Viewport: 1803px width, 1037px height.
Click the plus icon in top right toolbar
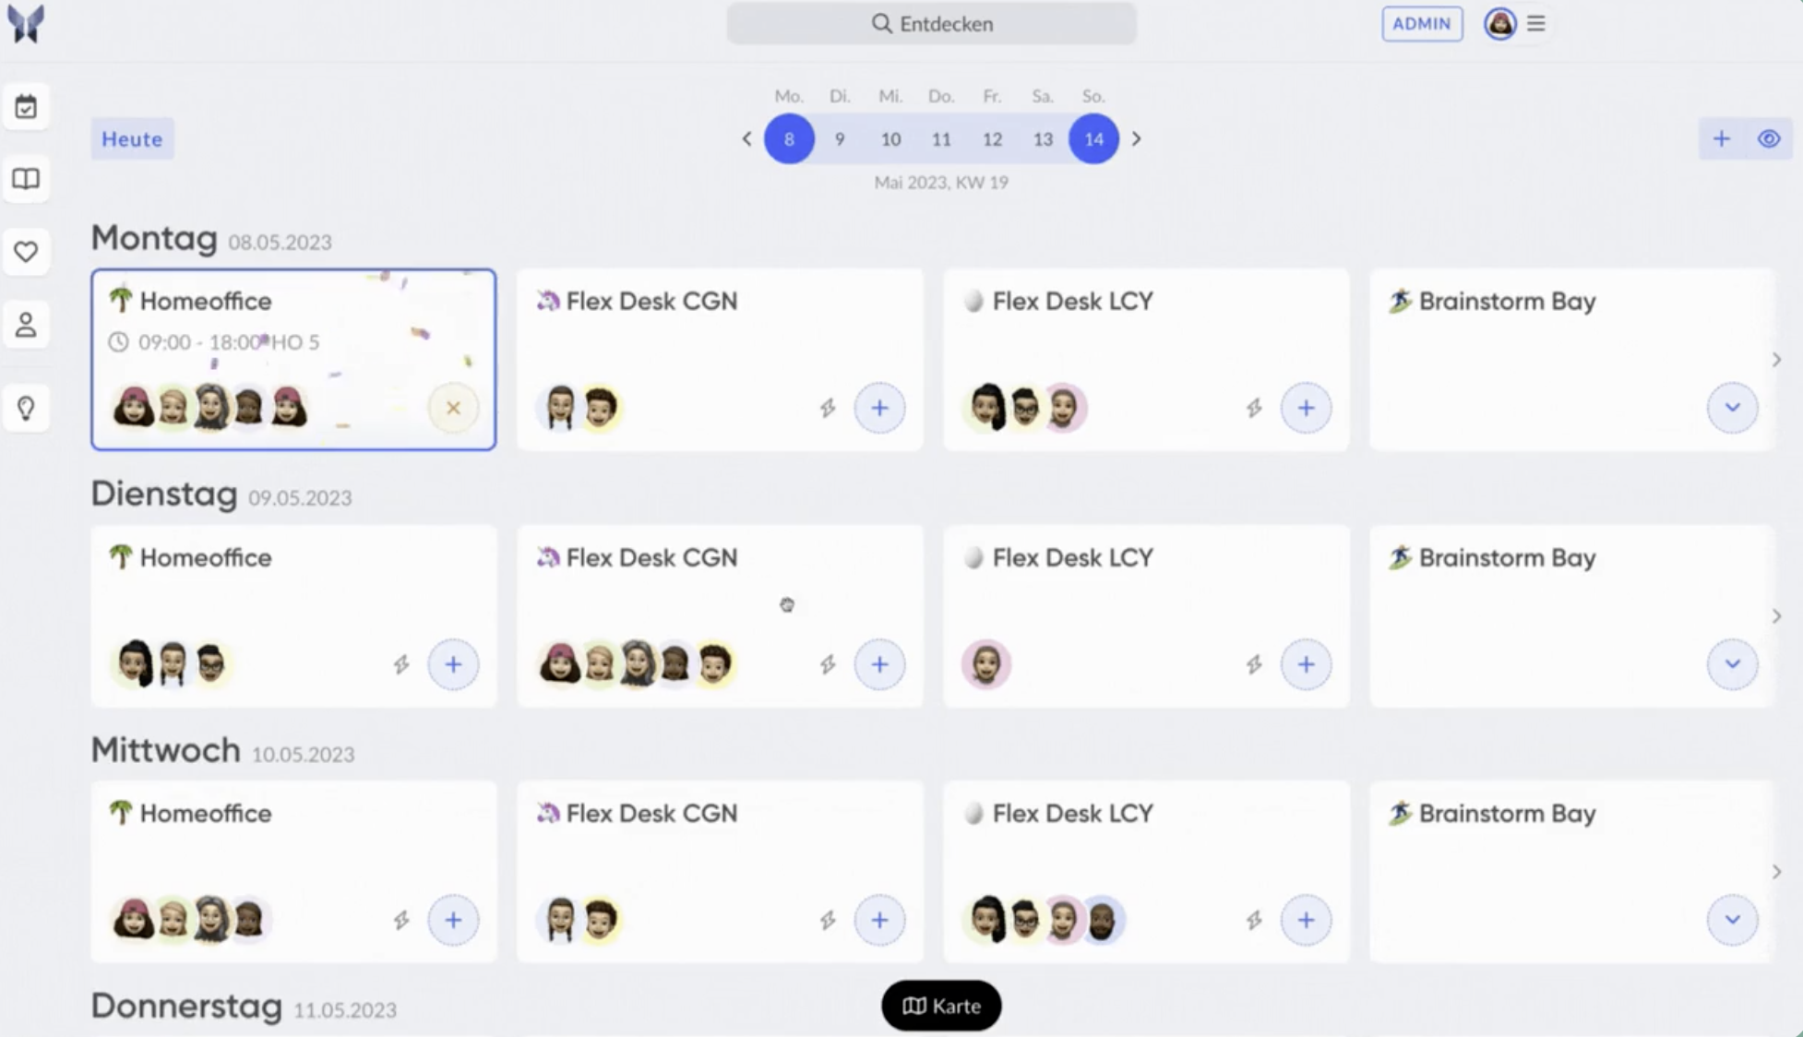(x=1722, y=139)
